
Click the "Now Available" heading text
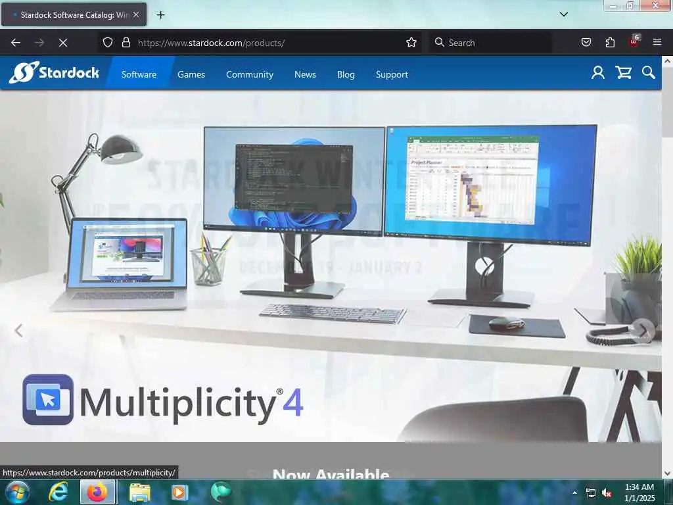331,473
